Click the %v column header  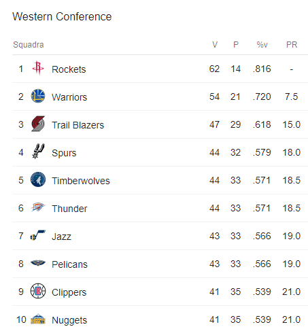[x=262, y=45]
